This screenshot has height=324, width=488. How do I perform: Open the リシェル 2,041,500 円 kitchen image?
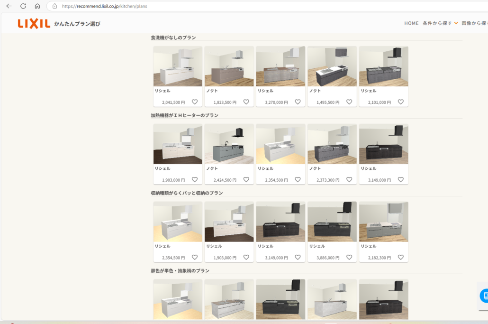[x=178, y=66]
